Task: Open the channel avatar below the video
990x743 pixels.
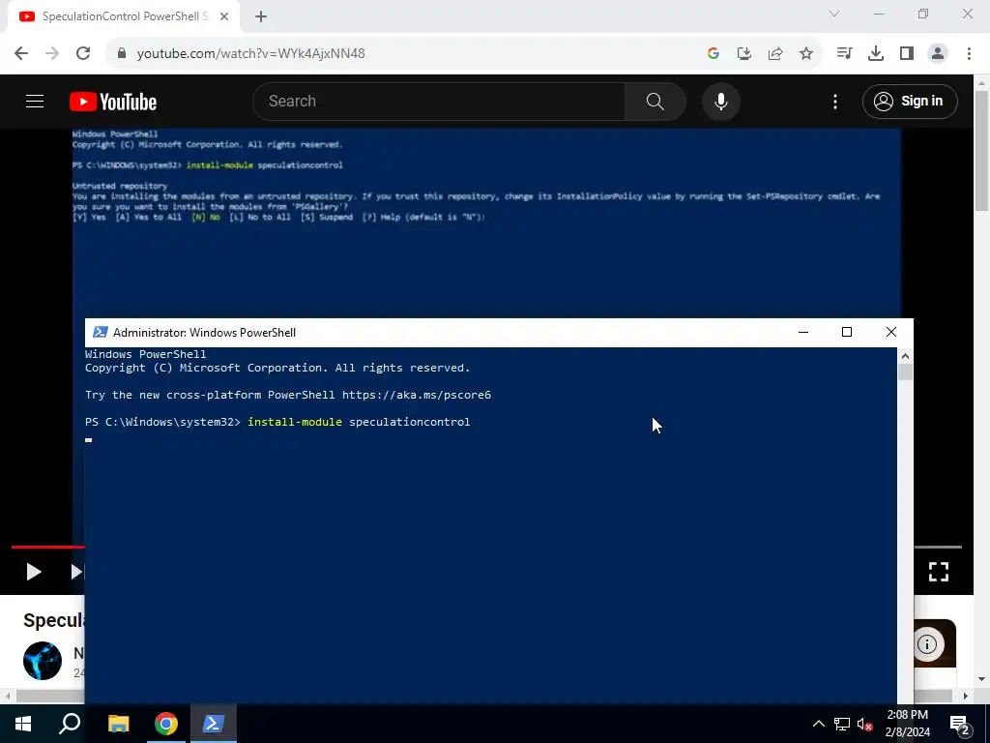Action: (43, 661)
